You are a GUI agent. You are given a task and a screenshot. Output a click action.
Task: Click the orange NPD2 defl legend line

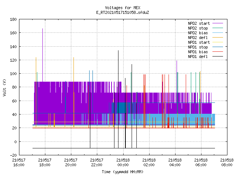tap(218, 38)
